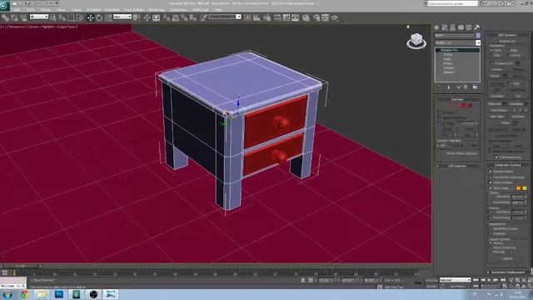The width and height of the screenshot is (533, 300).
Task: Select the Select and Link tool
Action: tap(5, 17)
